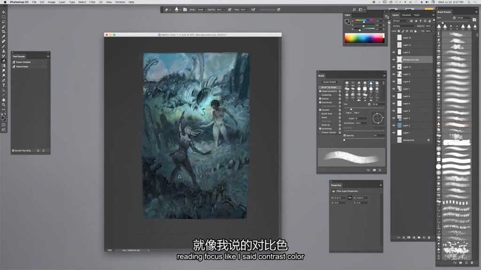Toggle Texture checkbox in Brush panel
The image size is (481, 270).
[x=320, y=98]
